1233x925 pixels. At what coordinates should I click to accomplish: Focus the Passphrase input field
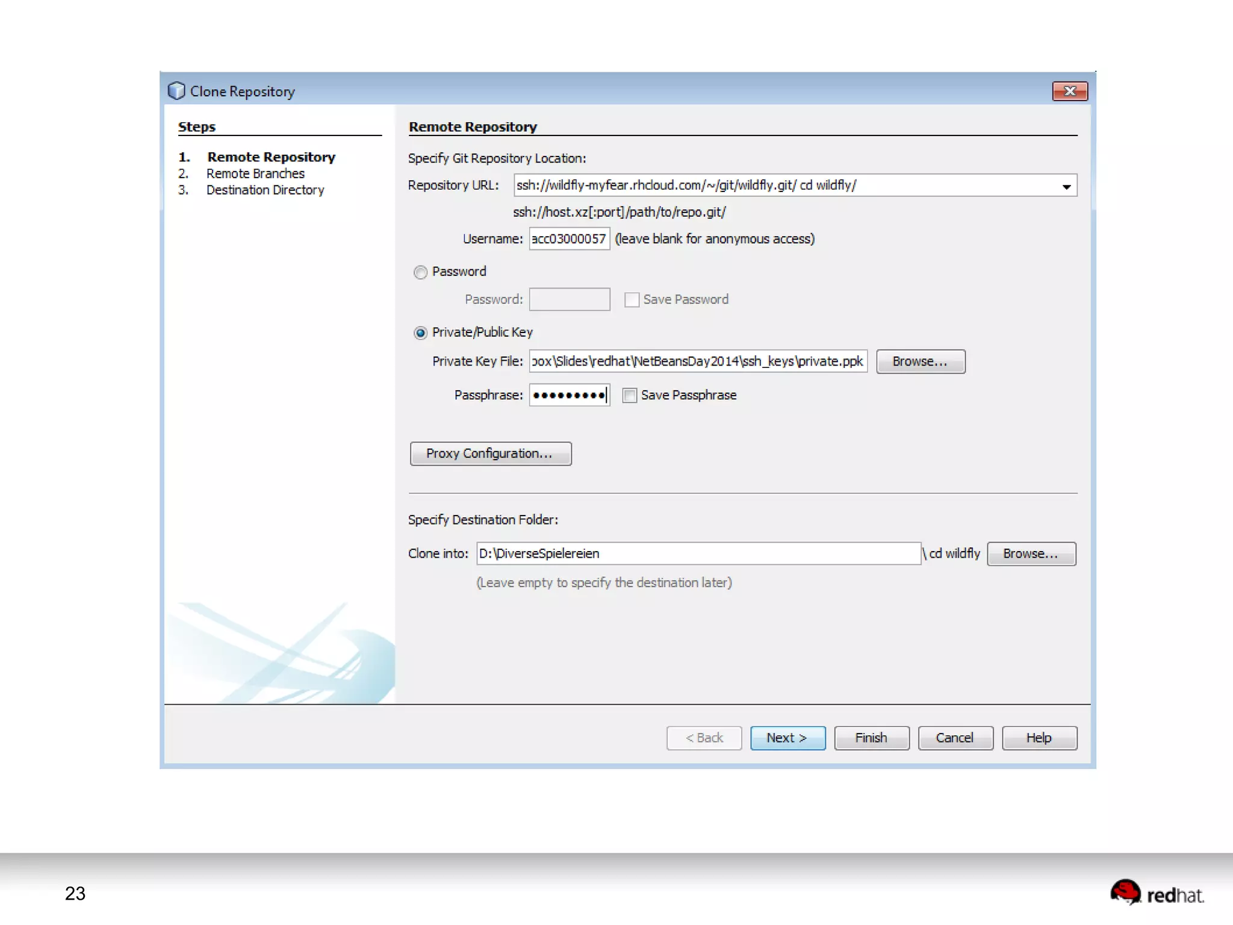click(569, 396)
